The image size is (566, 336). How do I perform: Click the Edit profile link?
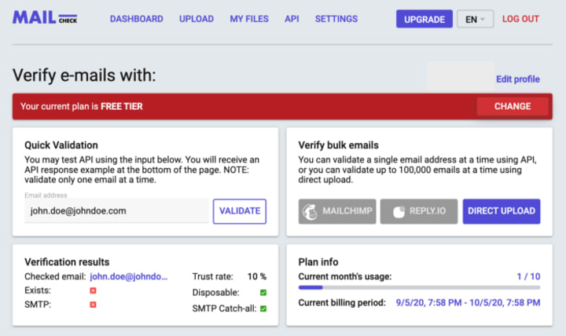coord(517,79)
